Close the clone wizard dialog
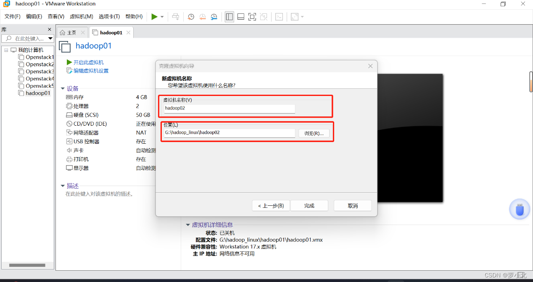Viewport: 533px width, 282px height. coord(370,66)
